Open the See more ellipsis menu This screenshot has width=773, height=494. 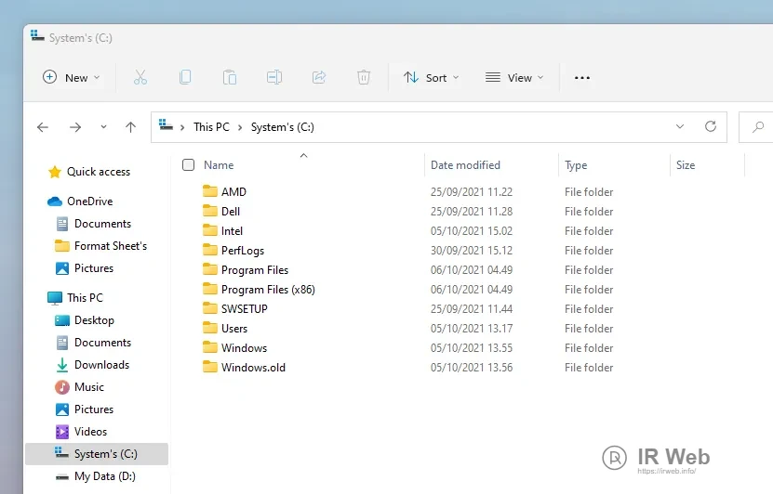tap(582, 78)
